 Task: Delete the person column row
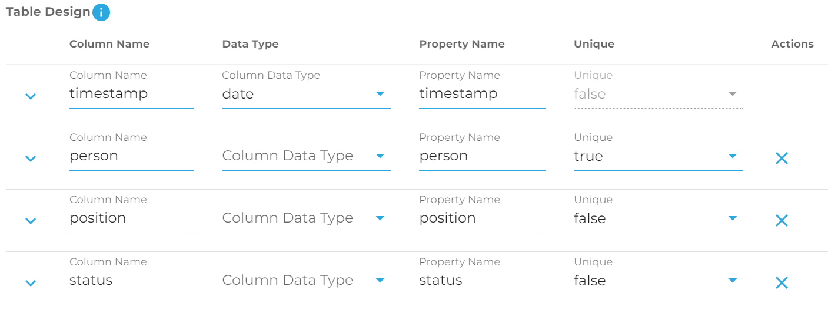(x=782, y=158)
